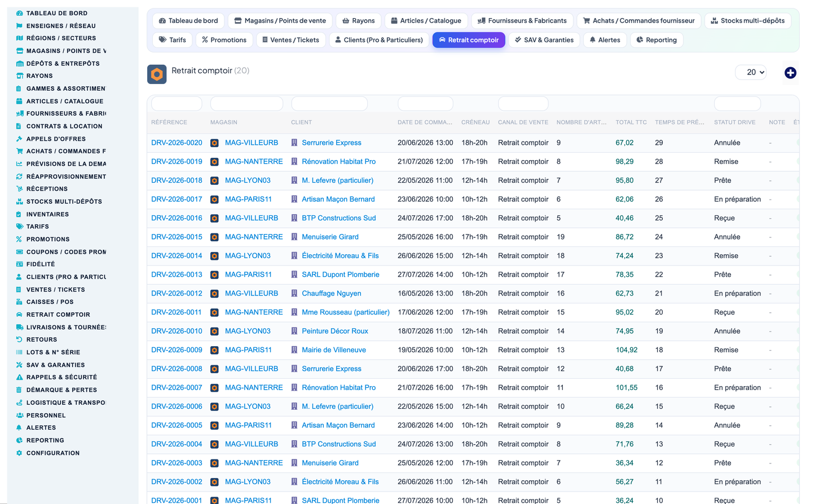Click the Inventaires clipboard icon
Screen dimensions: 815x504
pos(20,214)
